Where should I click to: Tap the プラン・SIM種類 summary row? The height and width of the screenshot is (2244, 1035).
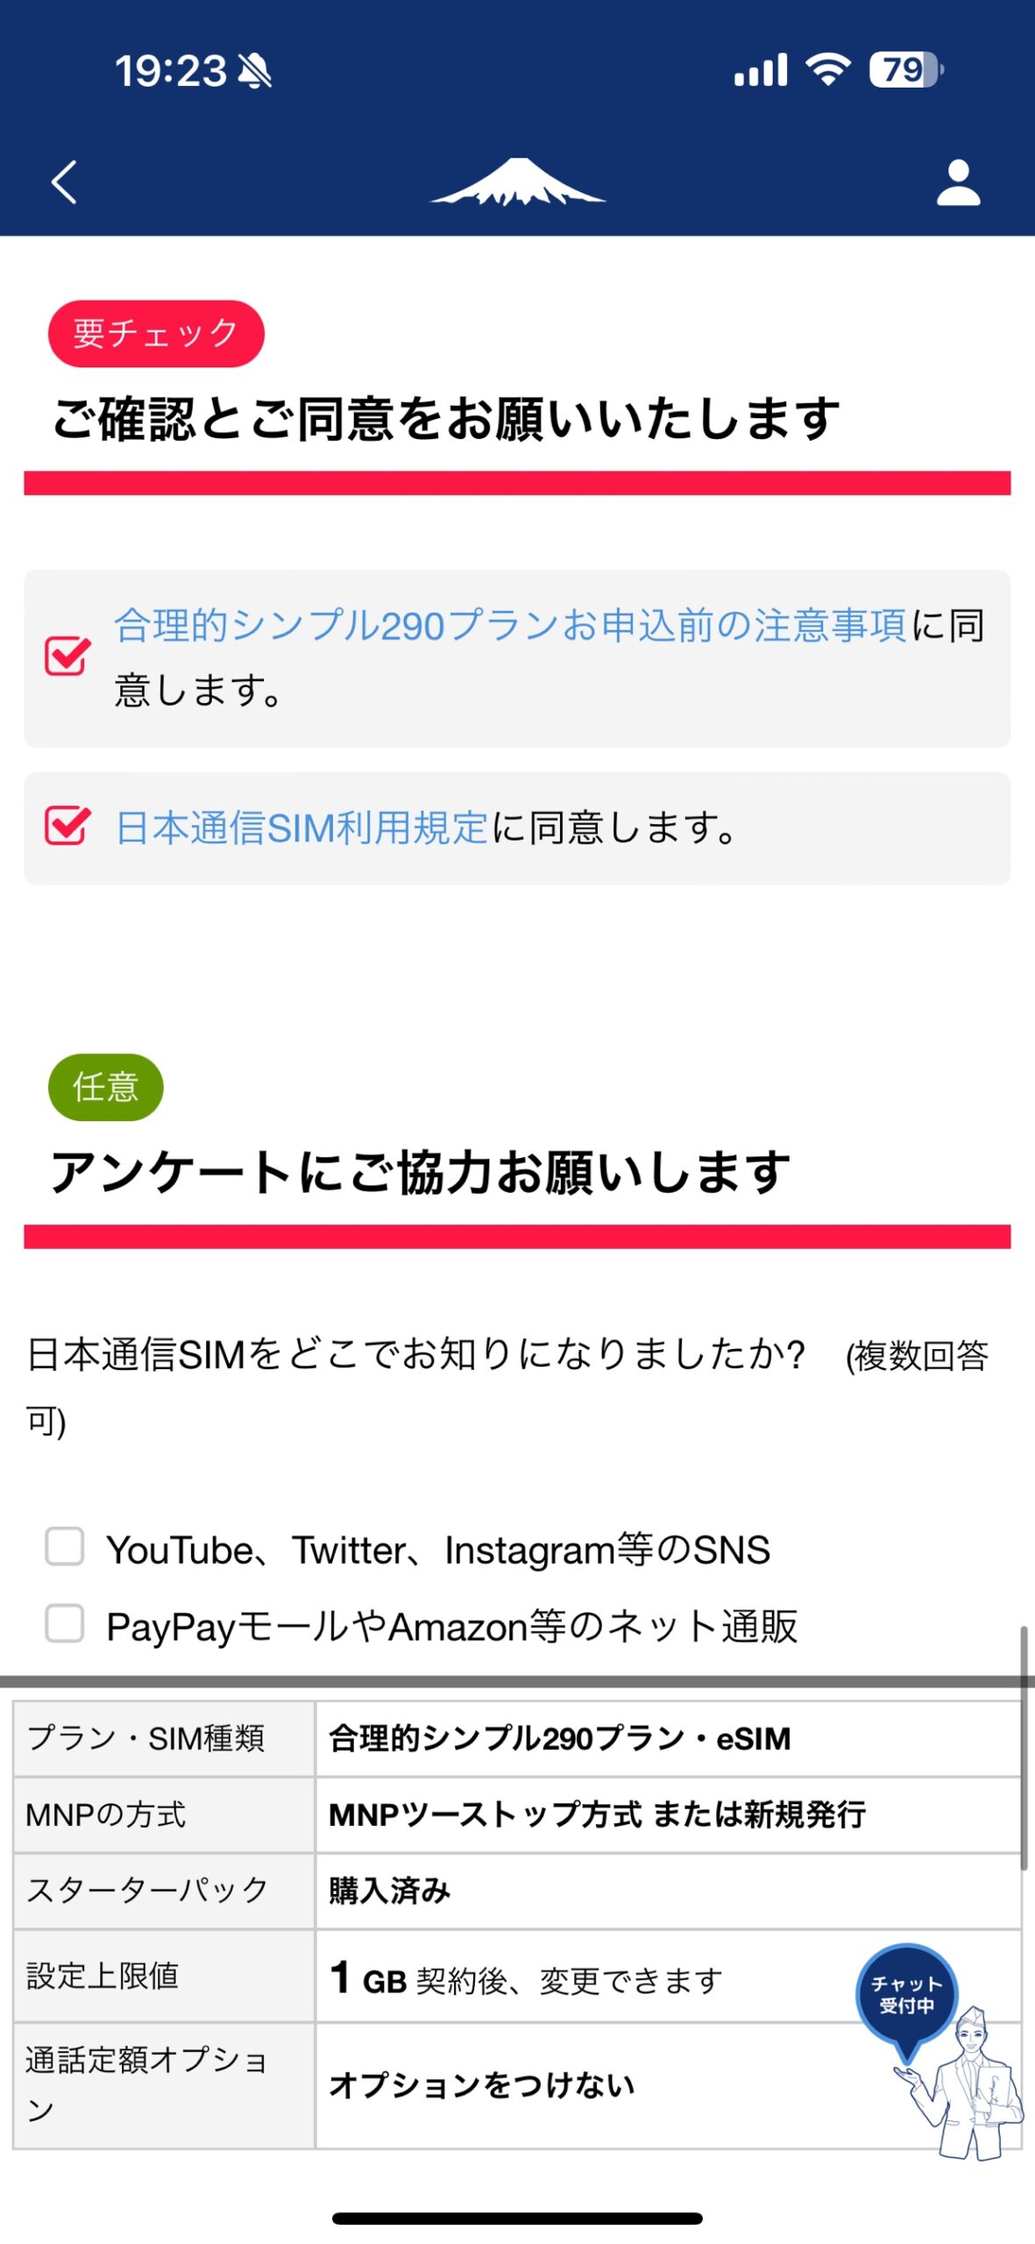click(517, 1738)
